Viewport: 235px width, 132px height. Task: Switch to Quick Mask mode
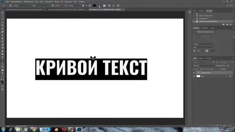pos(3,86)
